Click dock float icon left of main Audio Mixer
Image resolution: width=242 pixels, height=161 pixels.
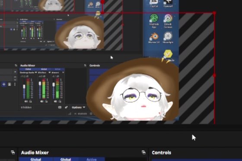(x=13, y=152)
